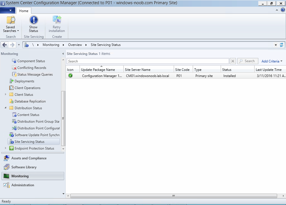Open the Deployments node
The image size is (286, 205).
pos(24,81)
